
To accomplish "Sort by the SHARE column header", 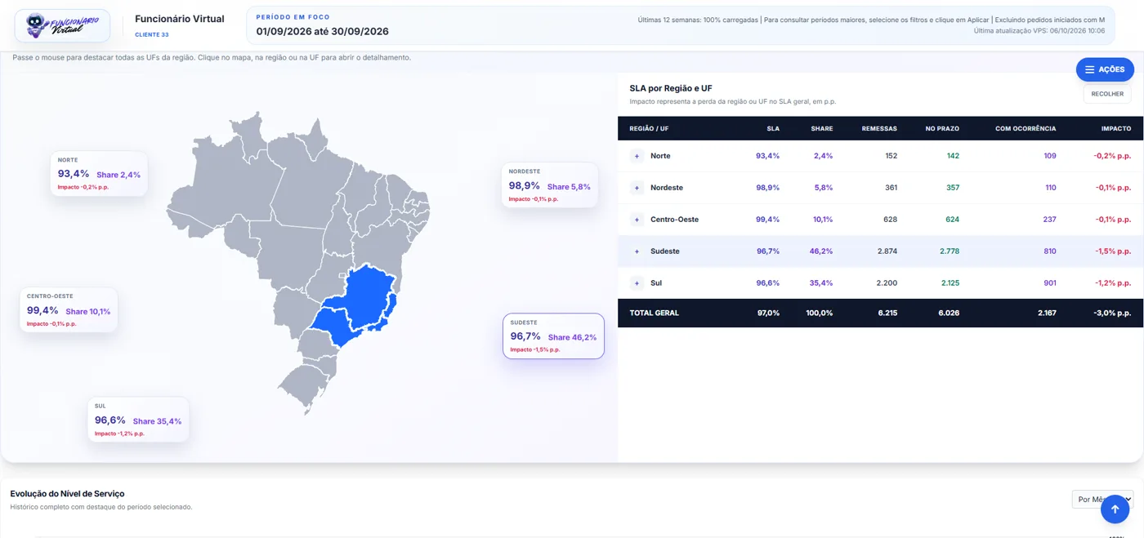I will click(x=822, y=128).
